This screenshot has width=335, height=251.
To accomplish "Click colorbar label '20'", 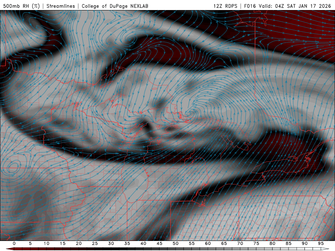I will 79,243.
